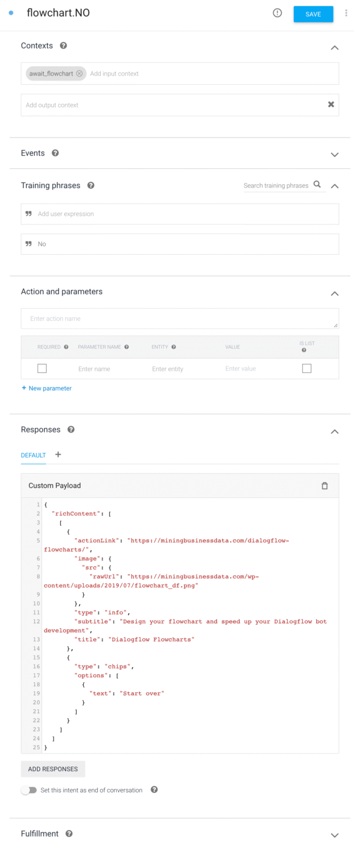
Task: Click the New parameter link
Action: coord(46,388)
